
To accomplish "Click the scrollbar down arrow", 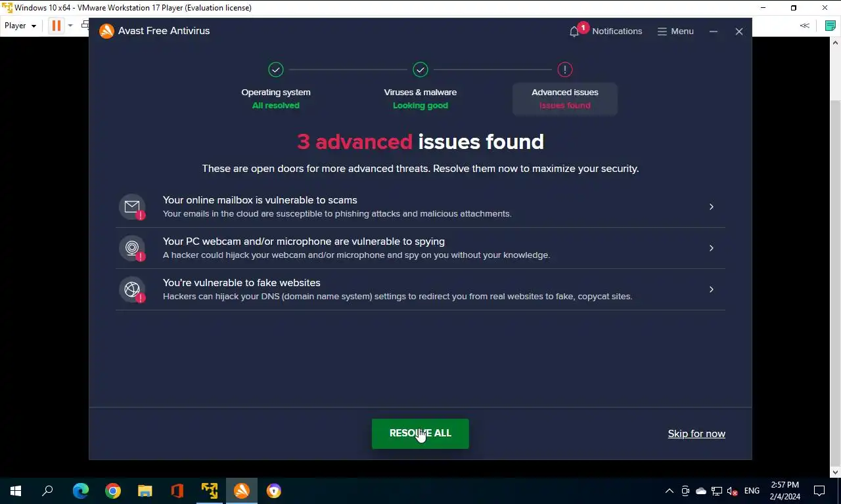I will 836,472.
